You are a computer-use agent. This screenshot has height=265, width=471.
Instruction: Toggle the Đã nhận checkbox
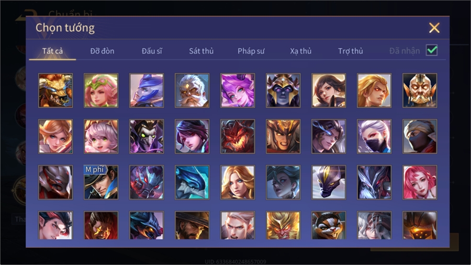[x=432, y=50]
